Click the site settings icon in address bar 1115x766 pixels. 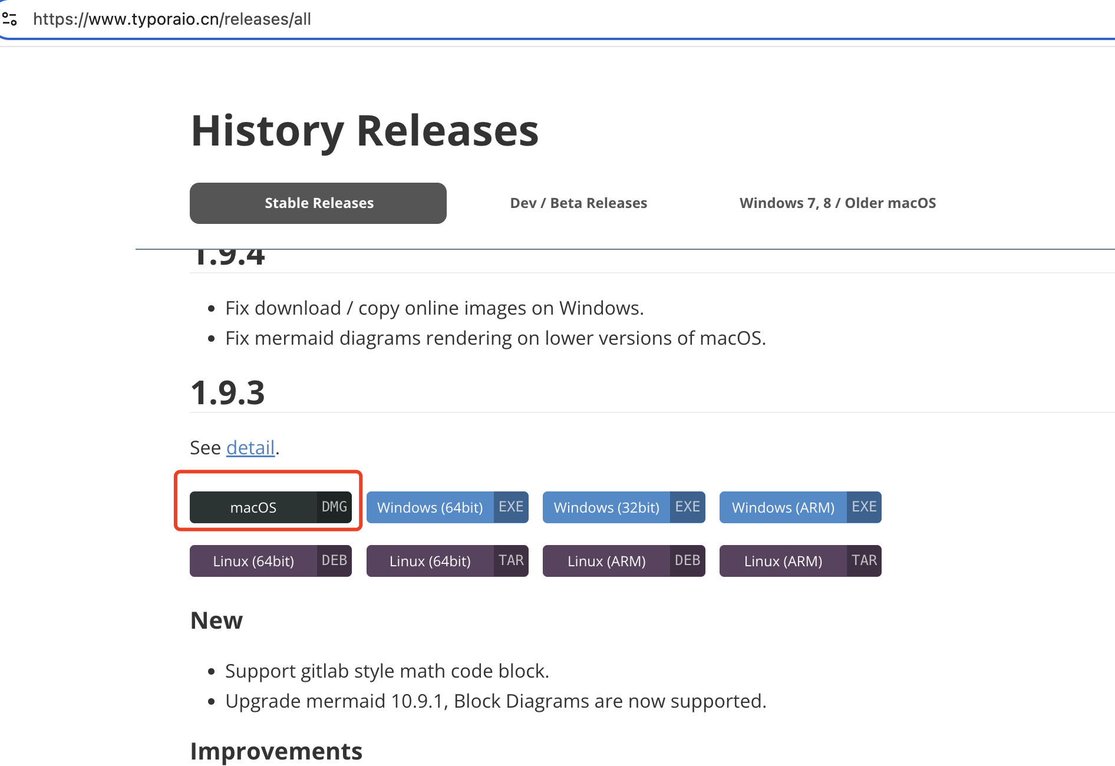10,19
